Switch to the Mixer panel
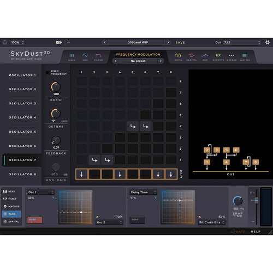 [x=10, y=199]
